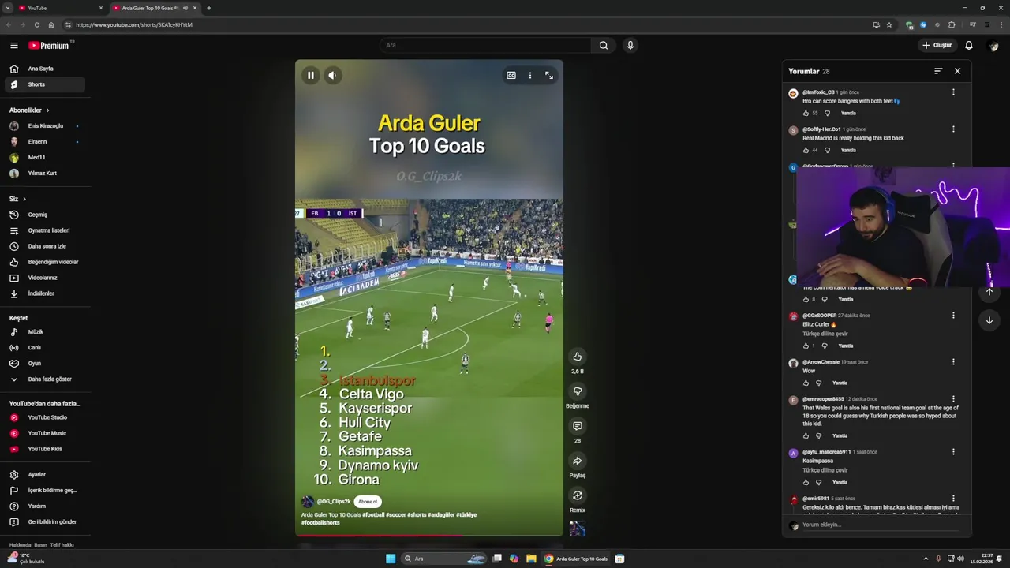1010x568 pixels.
Task: Click the Short's sound thumbnail below Remix
Action: point(578,529)
